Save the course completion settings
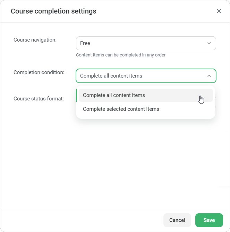This screenshot has width=230, height=232. point(209,220)
